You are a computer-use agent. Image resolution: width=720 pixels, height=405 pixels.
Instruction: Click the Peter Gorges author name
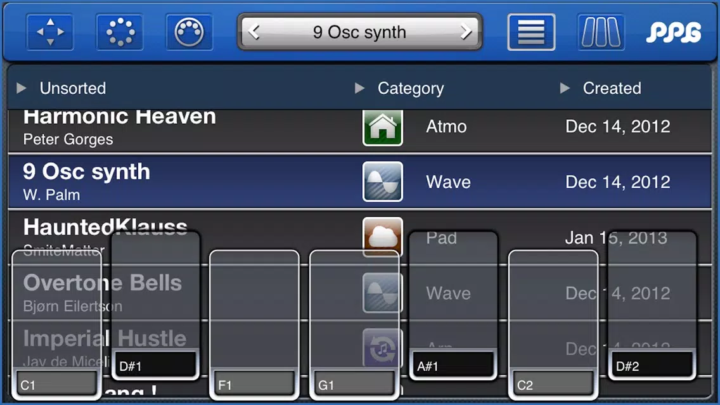68,139
